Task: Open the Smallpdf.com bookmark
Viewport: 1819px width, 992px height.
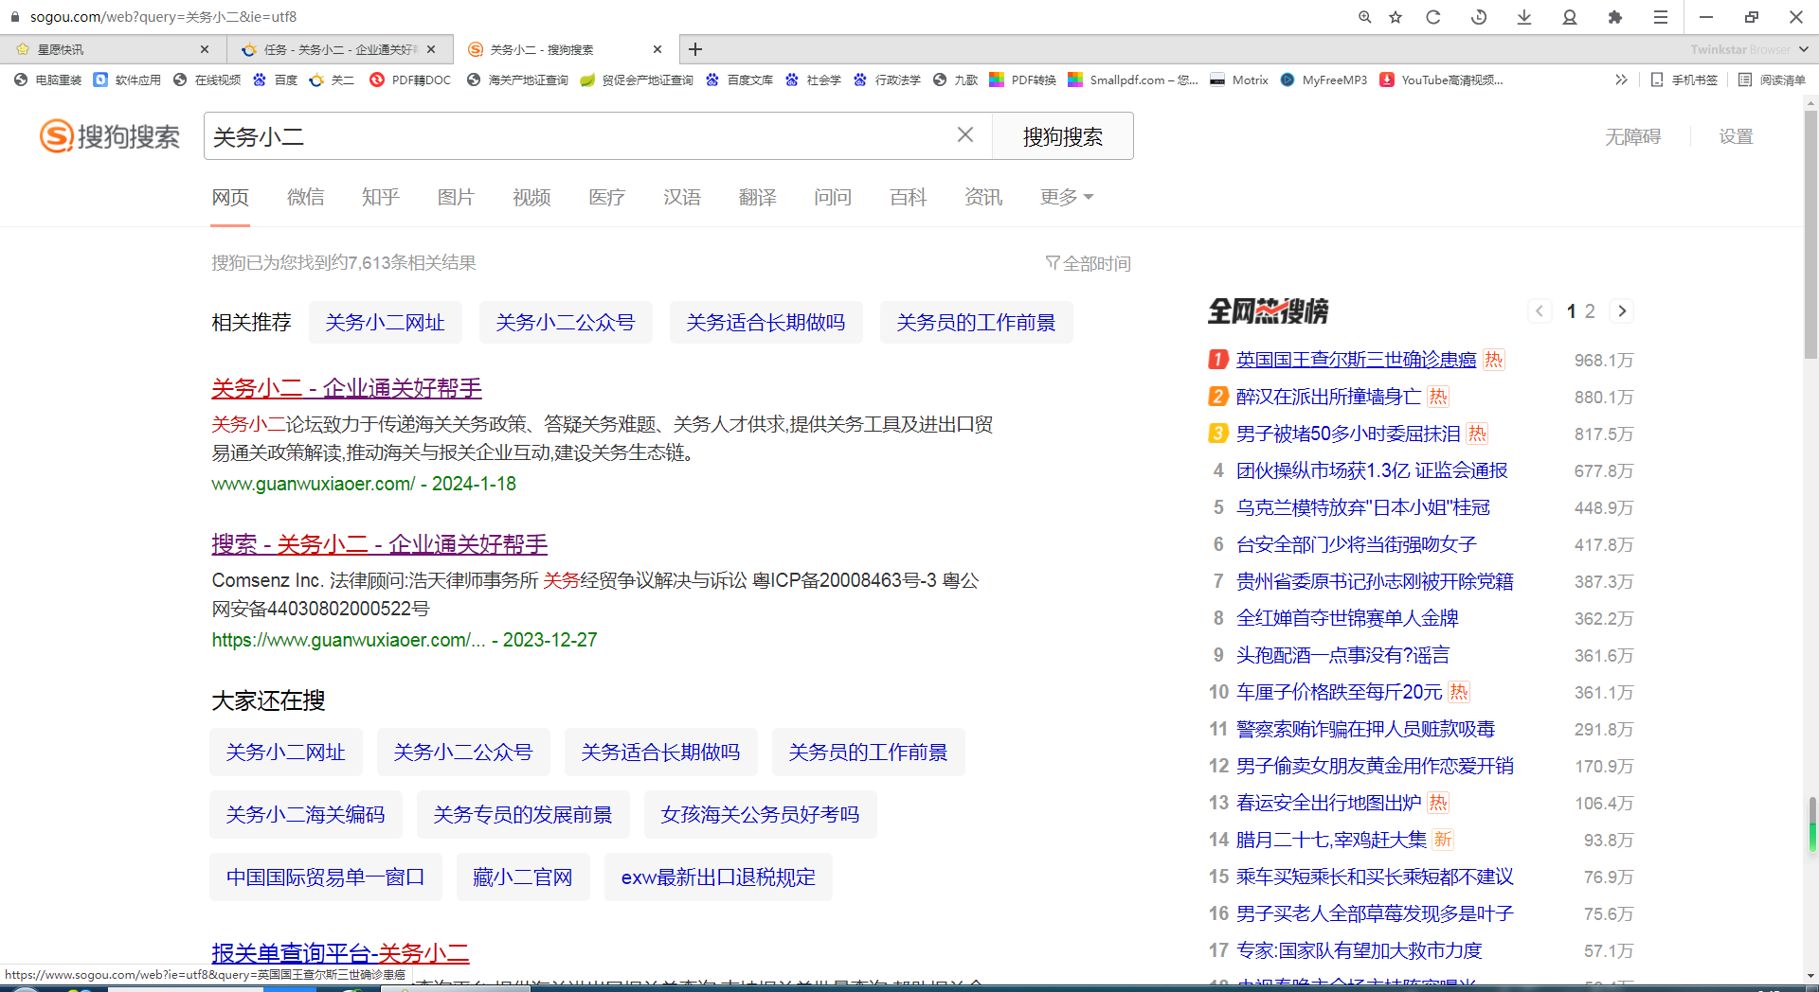Action: (1133, 80)
